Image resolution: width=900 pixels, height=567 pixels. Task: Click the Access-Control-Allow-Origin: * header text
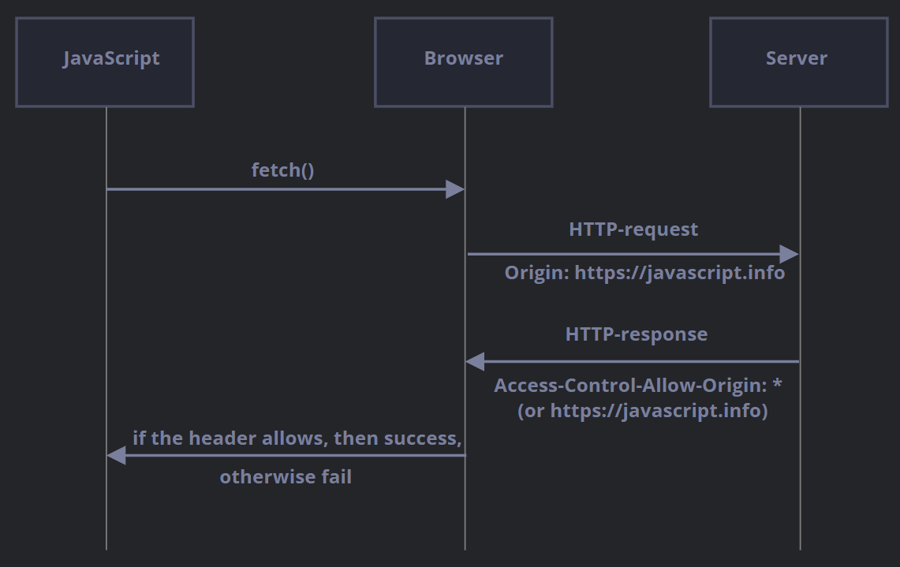637,386
